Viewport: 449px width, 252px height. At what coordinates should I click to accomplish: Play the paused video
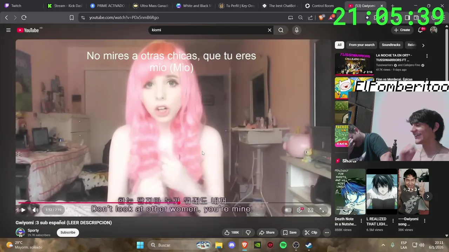click(23, 210)
